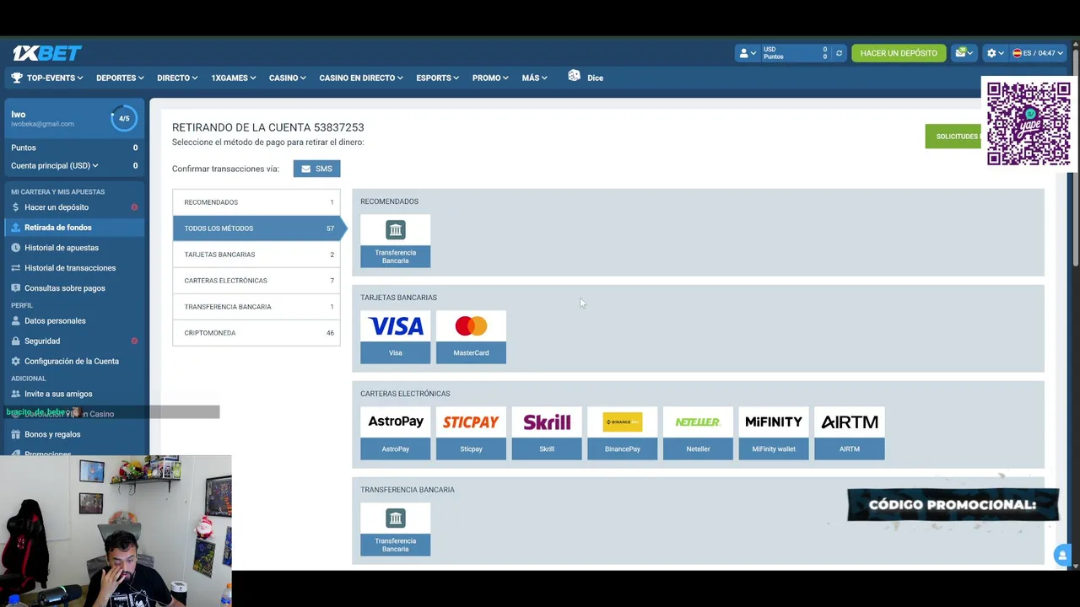Image resolution: width=1080 pixels, height=607 pixels.
Task: Click the 1XBET logo
Action: [46, 53]
